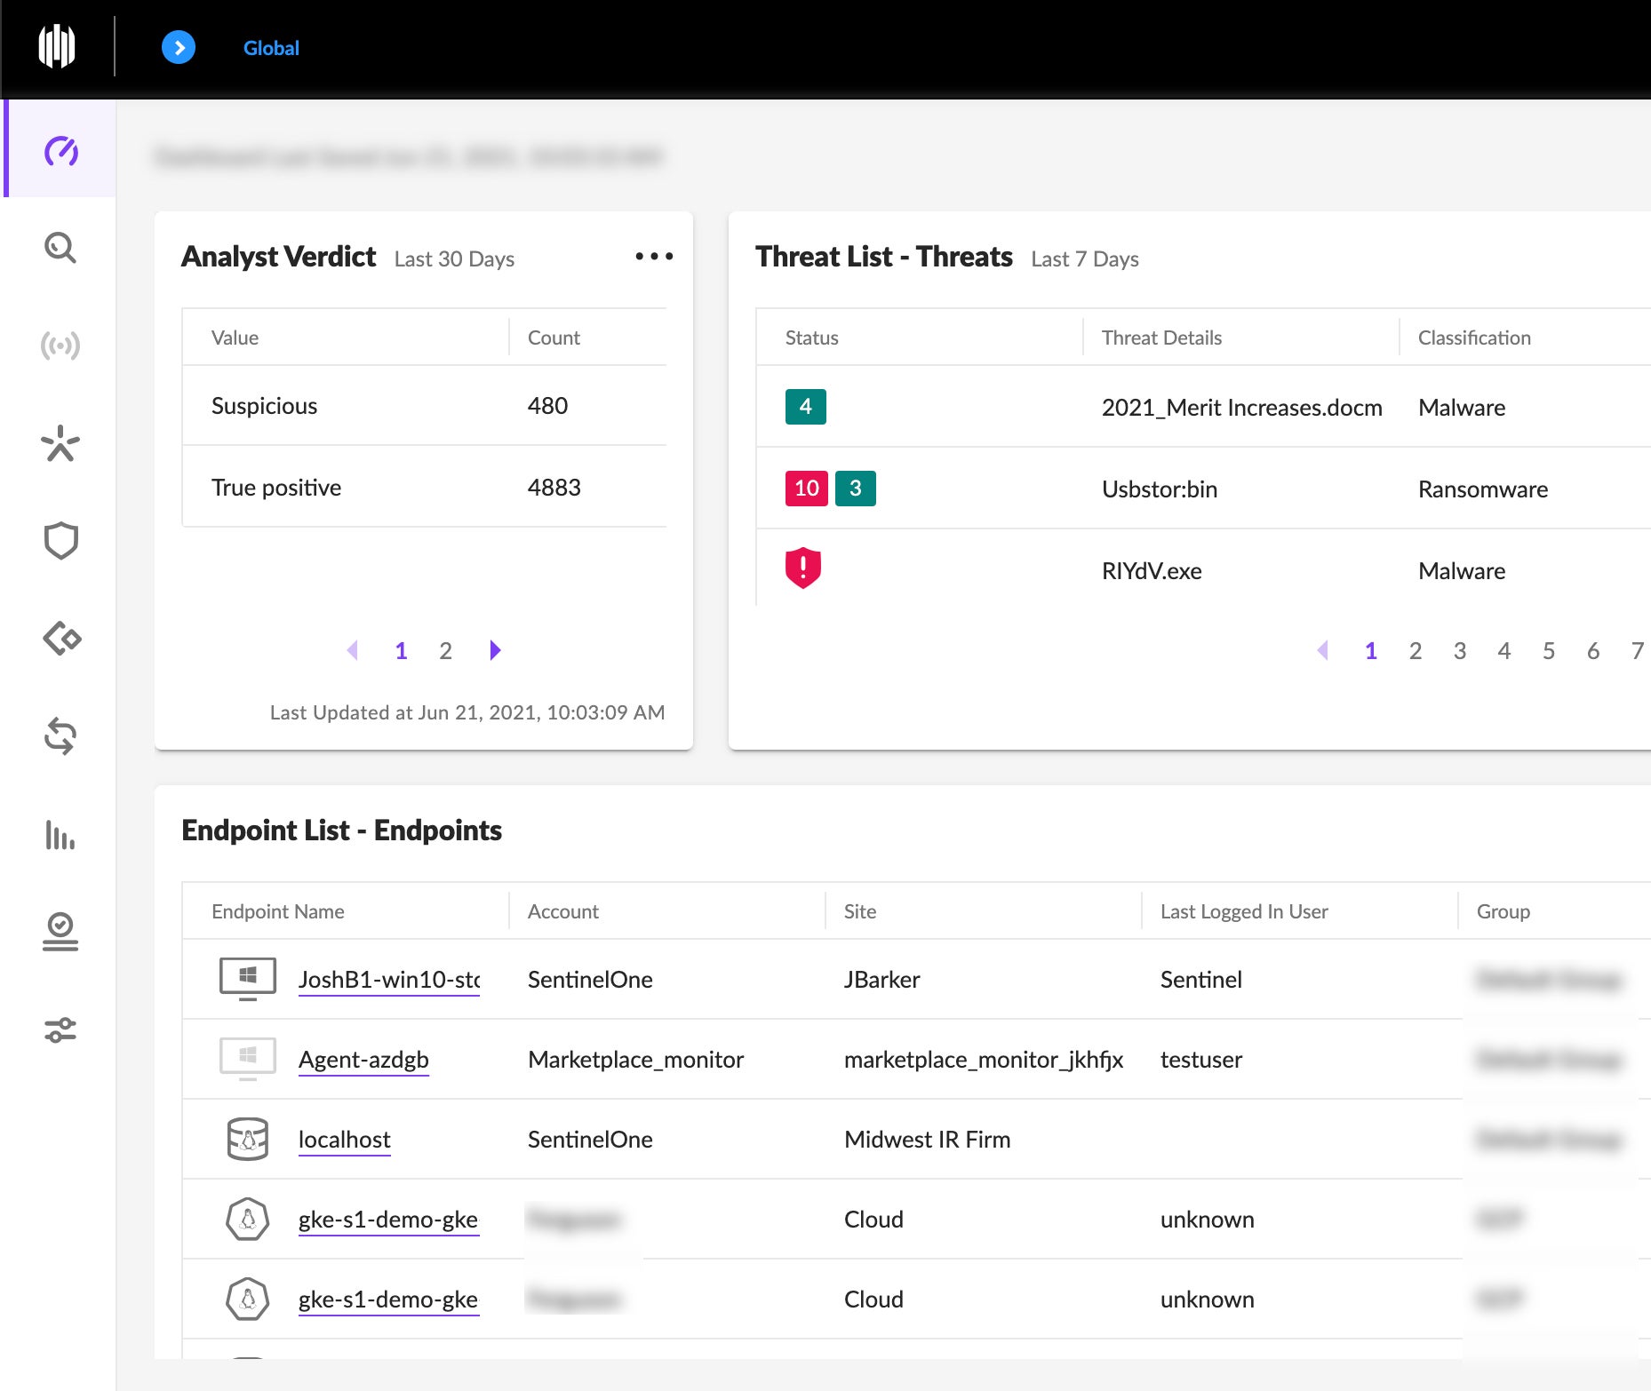Click the SentinelOne logo in top bar
This screenshot has width=1651, height=1391.
point(57,46)
